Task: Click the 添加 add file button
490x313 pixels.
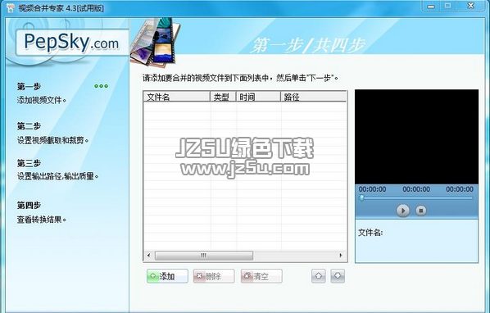Action: pyautogui.click(x=167, y=276)
